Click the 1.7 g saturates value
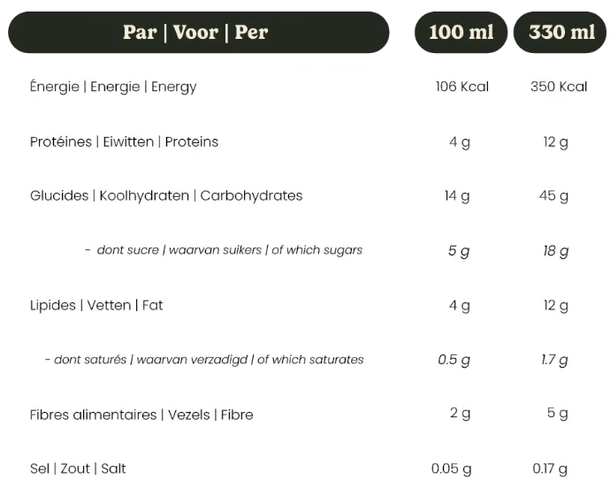Viewport: 610px width, 495px height. pos(556,360)
